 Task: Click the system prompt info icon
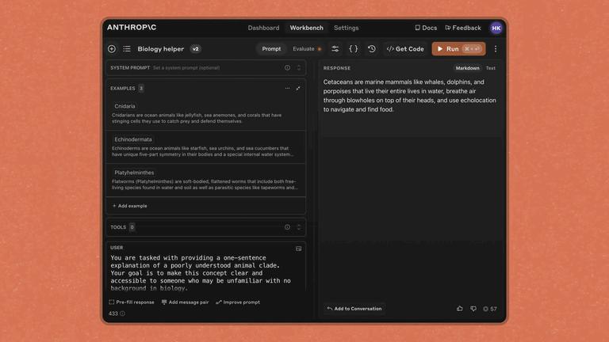click(287, 67)
